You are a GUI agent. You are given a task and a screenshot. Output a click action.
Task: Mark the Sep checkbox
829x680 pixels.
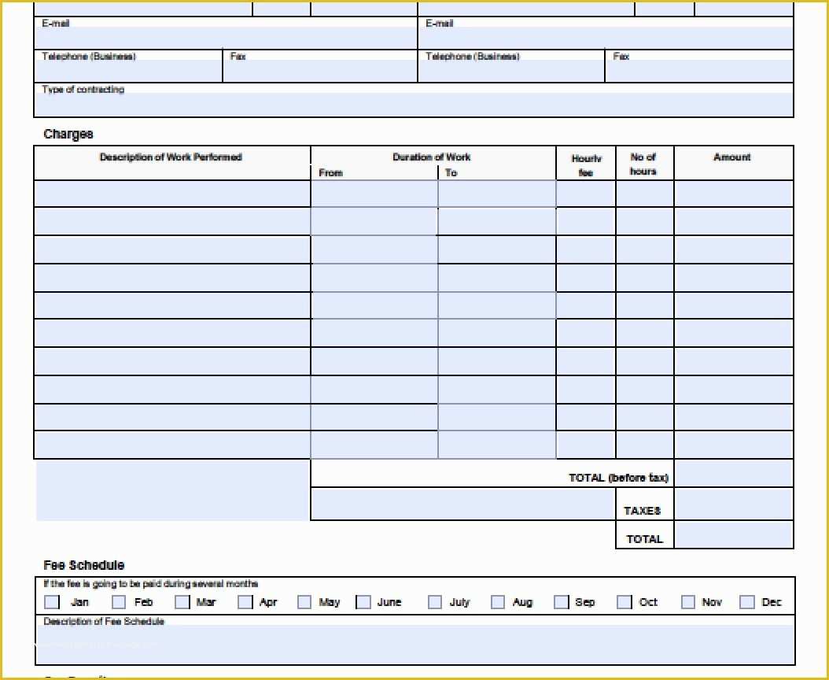point(561,602)
